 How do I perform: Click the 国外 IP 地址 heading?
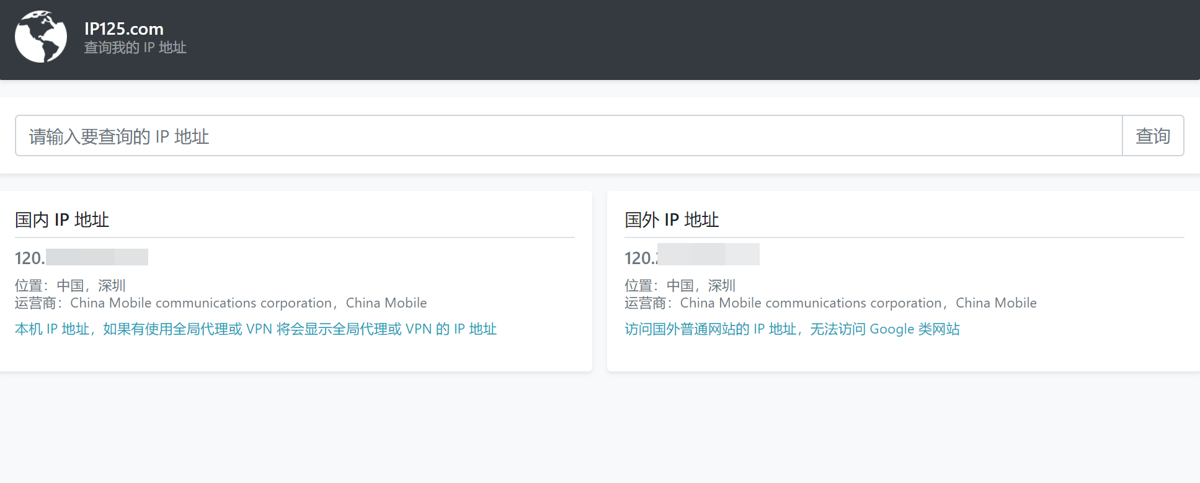point(672,220)
